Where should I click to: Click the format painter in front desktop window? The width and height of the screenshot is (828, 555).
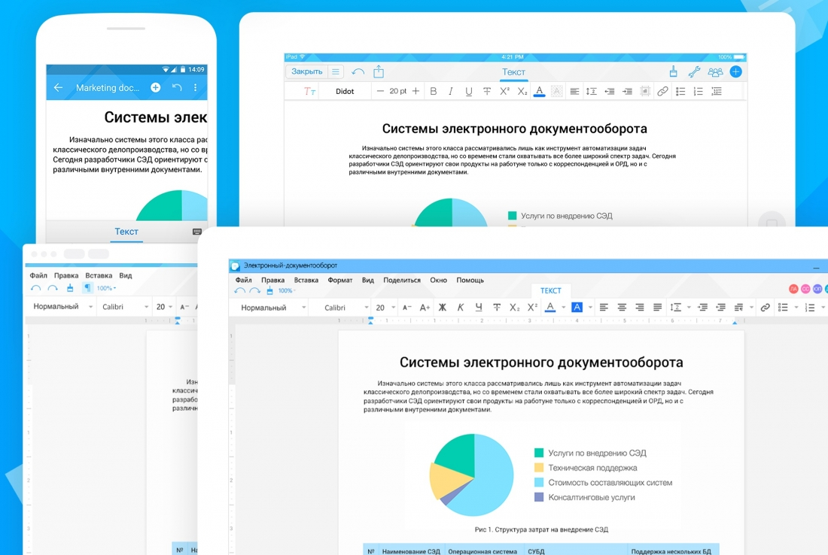[x=269, y=290]
